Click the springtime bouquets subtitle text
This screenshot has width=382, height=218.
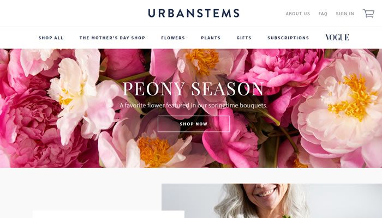point(193,105)
